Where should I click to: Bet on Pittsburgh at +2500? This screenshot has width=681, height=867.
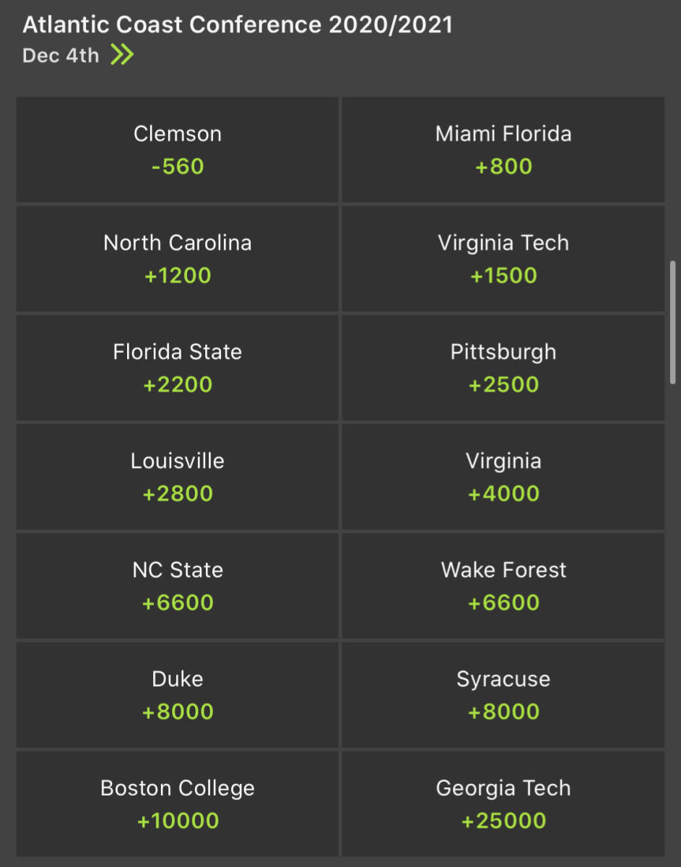coord(503,368)
